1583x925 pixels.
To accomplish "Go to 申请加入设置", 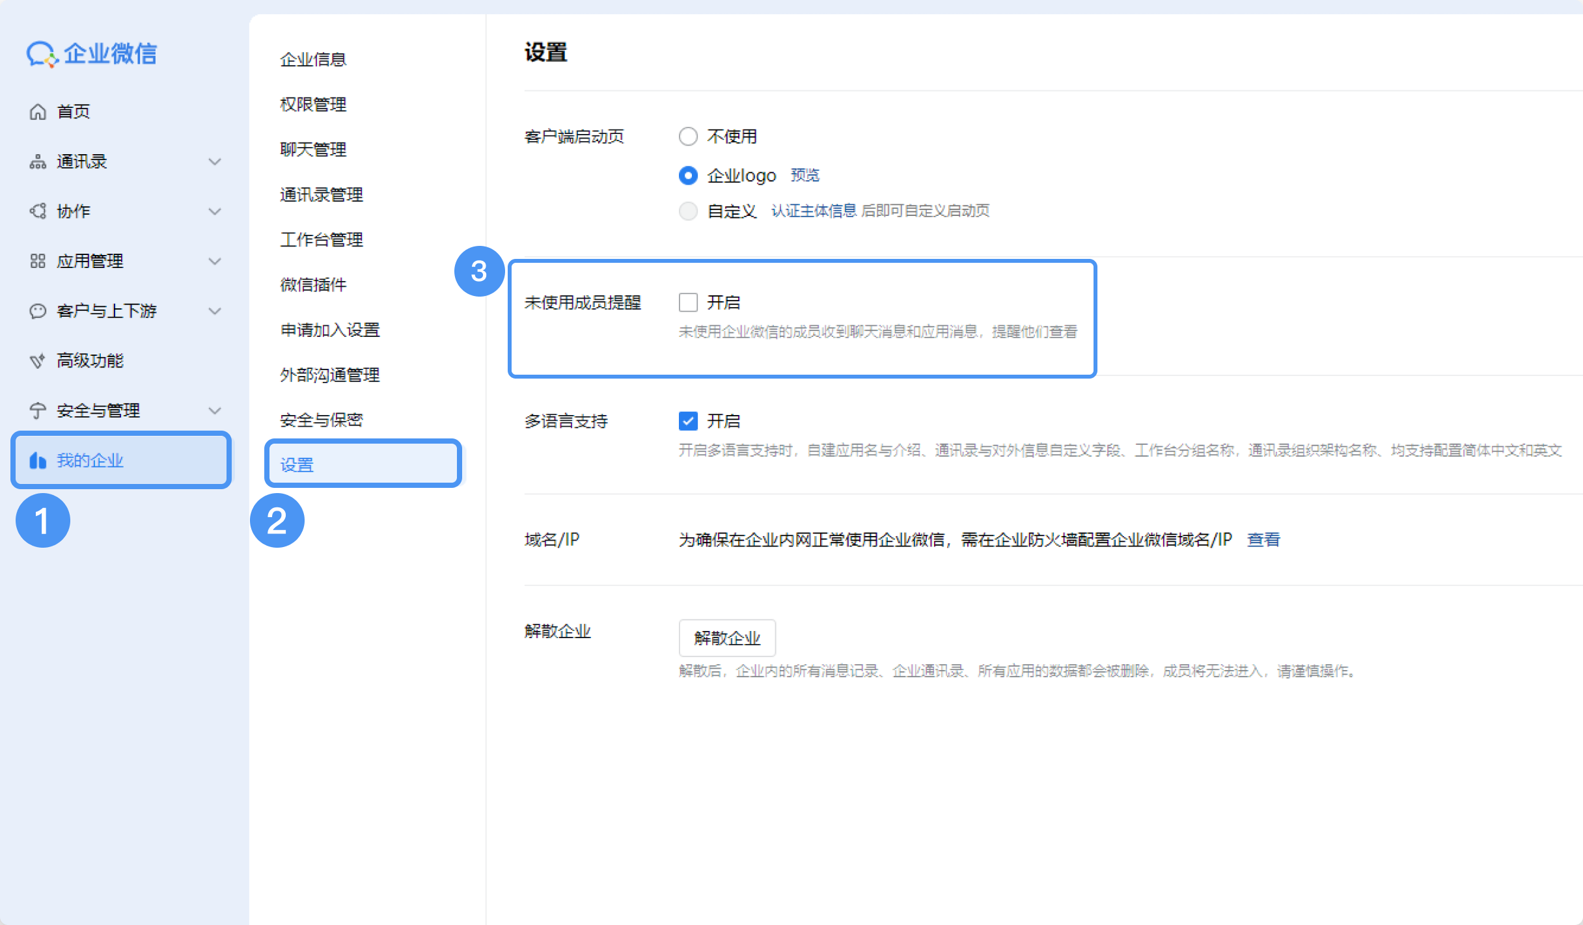I will click(x=330, y=330).
